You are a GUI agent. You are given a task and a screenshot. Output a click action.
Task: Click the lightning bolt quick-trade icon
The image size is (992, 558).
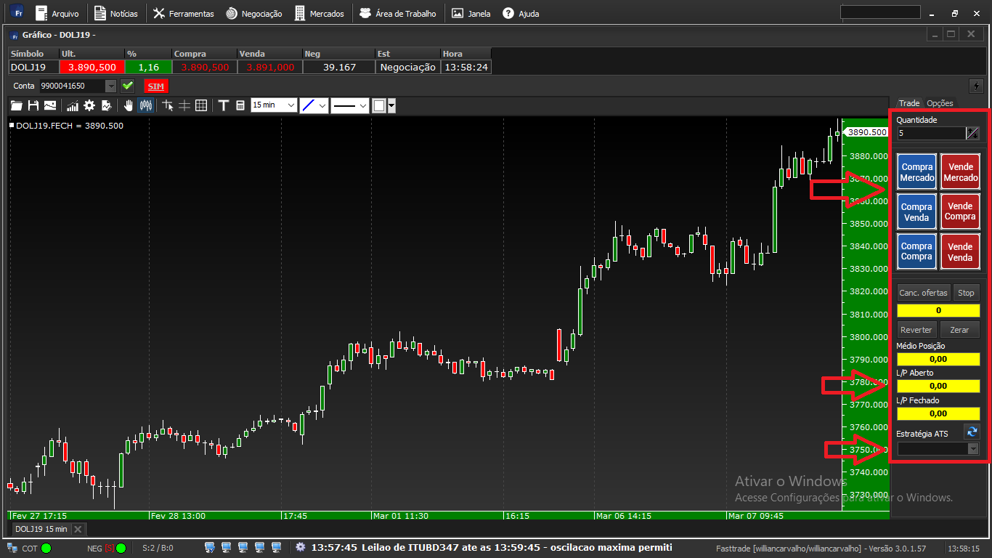[977, 86]
